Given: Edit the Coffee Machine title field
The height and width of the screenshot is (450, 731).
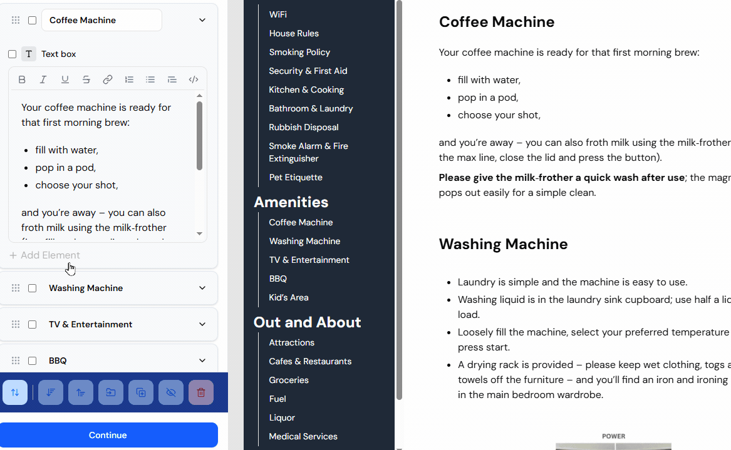Looking at the screenshot, I should click(101, 20).
